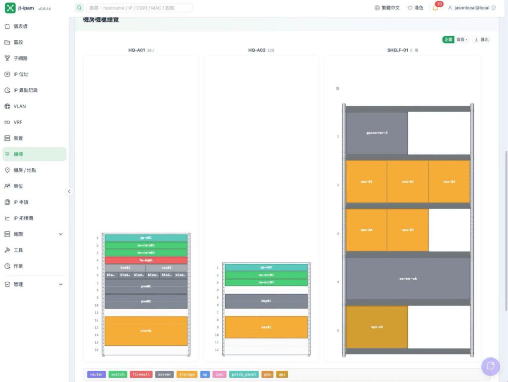
Task: Collapse the sidebar with the chevron
Action: 69,191
